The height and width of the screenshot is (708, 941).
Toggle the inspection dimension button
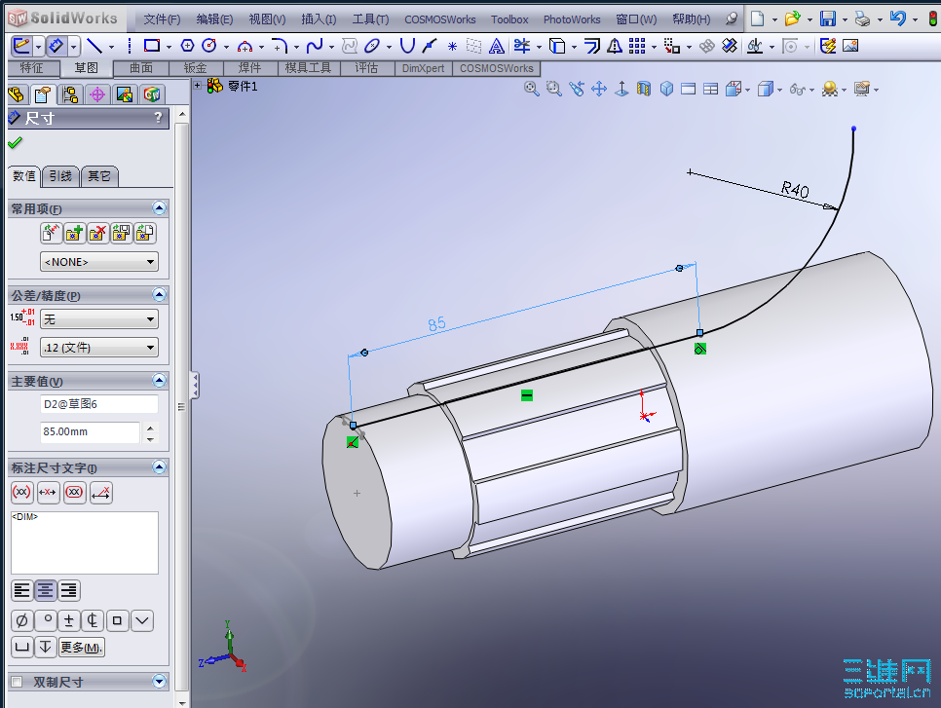(x=74, y=493)
